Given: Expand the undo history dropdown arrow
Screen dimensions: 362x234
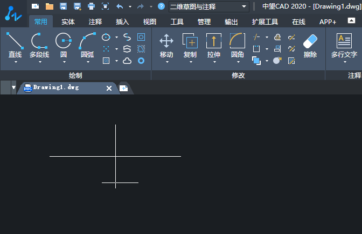Looking at the screenshot, I should pyautogui.click(x=130, y=6).
